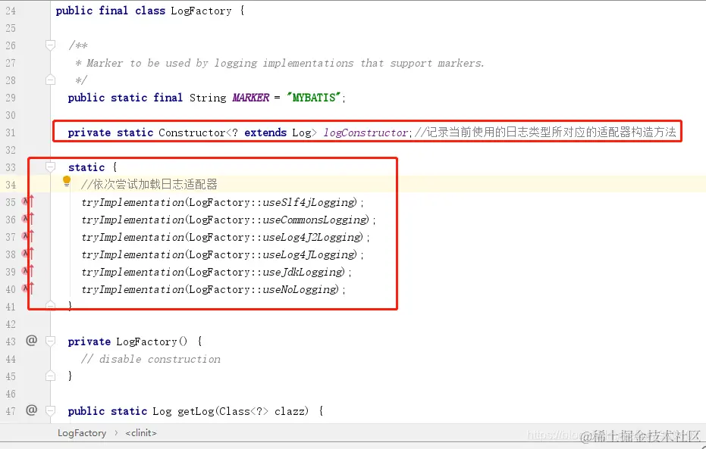Click the Chinese comment on line 34
The image size is (706, 449).
[x=149, y=184]
